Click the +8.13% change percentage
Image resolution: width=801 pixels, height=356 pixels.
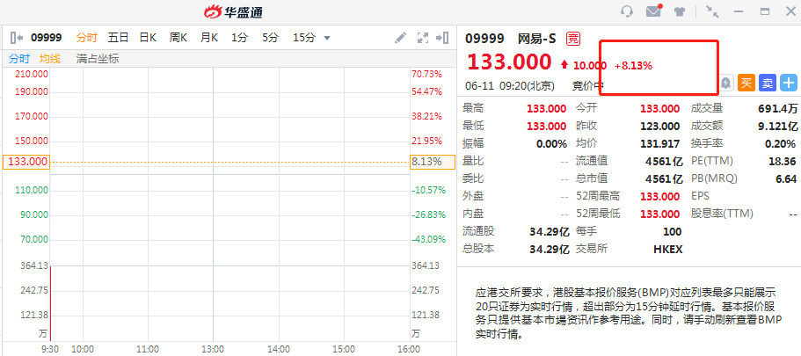point(633,65)
